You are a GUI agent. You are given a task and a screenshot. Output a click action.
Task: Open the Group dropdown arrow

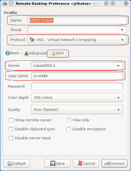(122, 30)
